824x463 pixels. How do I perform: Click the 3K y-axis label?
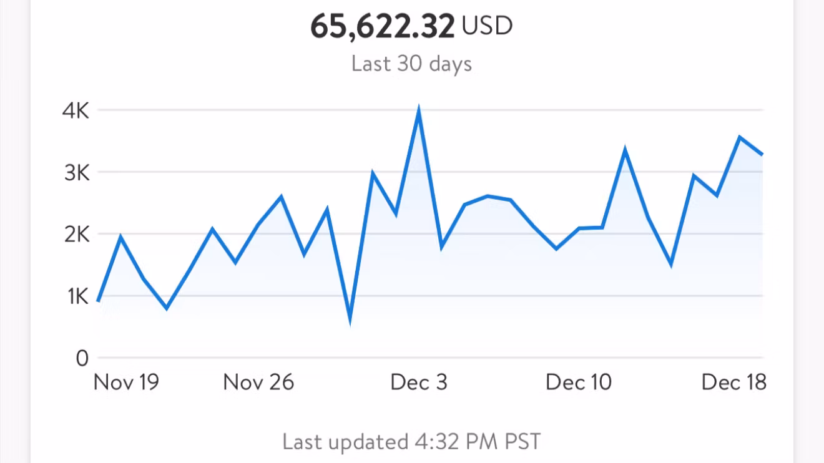click(76, 173)
